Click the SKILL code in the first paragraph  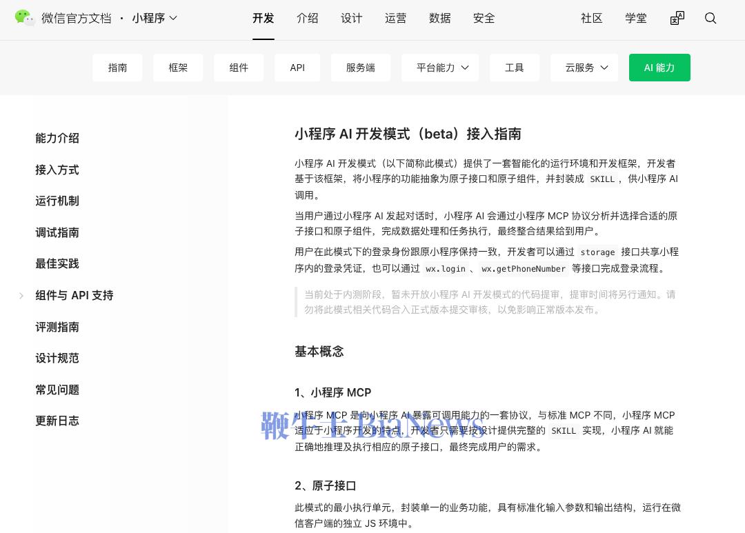602,179
